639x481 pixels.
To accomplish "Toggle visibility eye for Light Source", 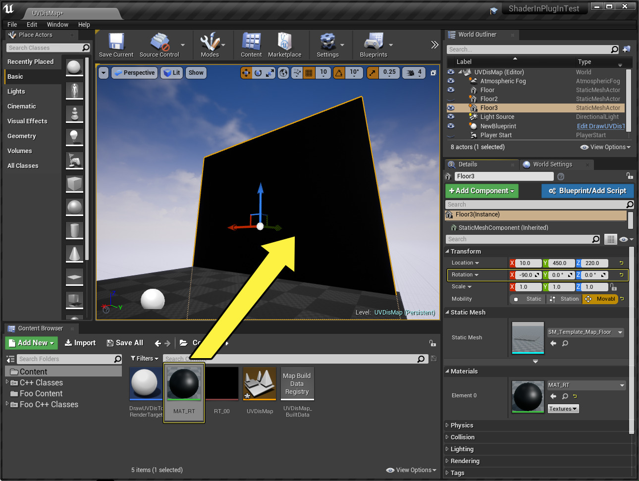I will pyautogui.click(x=451, y=117).
